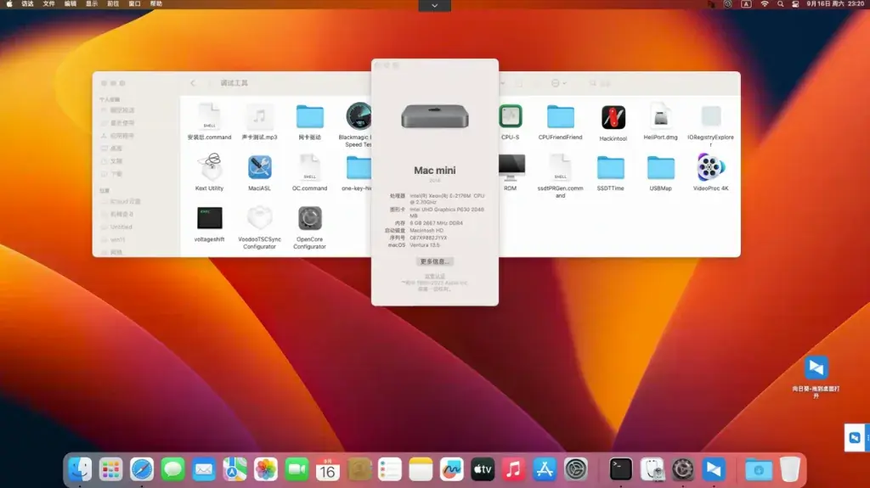The width and height of the screenshot is (870, 488).
Task: Launch MaciASL app
Action: 259,167
